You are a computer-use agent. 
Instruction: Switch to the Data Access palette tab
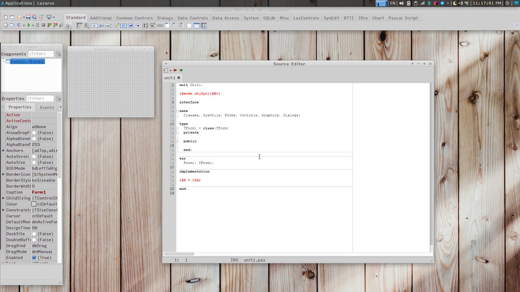click(225, 18)
